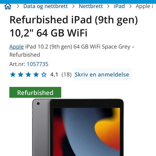Go to the home page icon
The width and height of the screenshot is (156, 156).
(8, 6)
